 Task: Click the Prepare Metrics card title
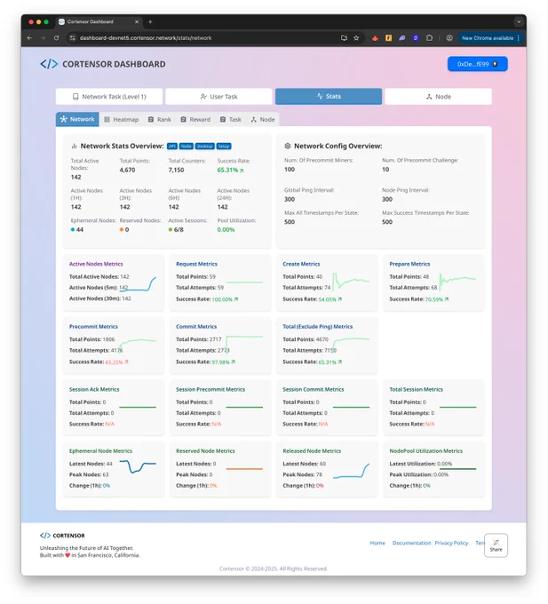click(409, 264)
